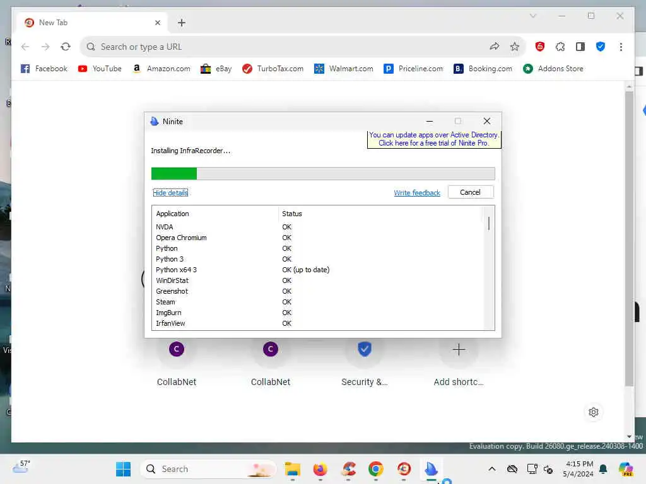Click the browser forward arrow
The height and width of the screenshot is (484, 646).
pyautogui.click(x=45, y=47)
